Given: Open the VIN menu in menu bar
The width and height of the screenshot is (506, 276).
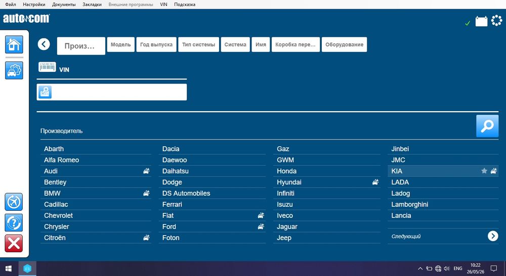Looking at the screenshot, I should pyautogui.click(x=163, y=5).
